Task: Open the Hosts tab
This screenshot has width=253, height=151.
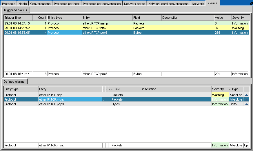Action: pos(23,4)
